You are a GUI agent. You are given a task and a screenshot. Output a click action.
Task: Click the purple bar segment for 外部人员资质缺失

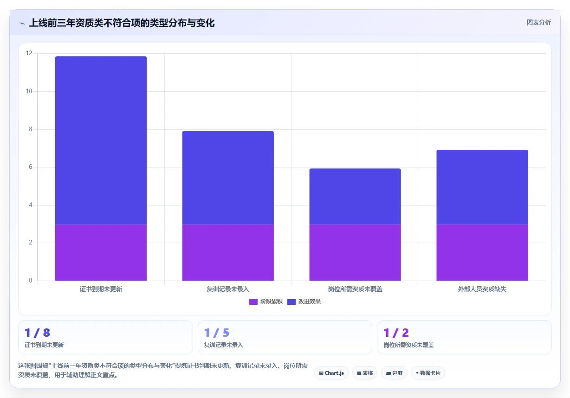coord(482,252)
